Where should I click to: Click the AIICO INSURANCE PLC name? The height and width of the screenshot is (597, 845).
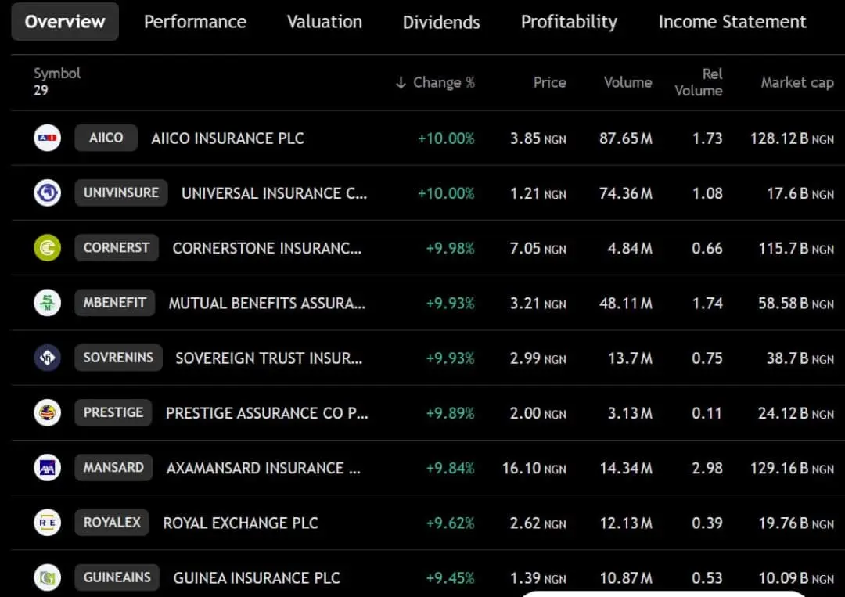tap(228, 138)
